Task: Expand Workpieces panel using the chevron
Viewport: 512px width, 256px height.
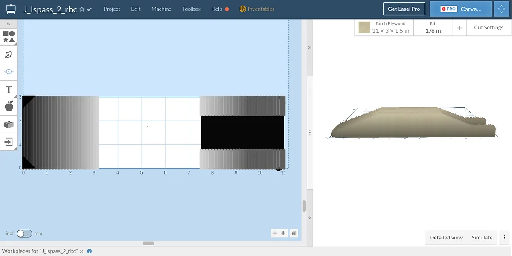Action: click(x=81, y=251)
